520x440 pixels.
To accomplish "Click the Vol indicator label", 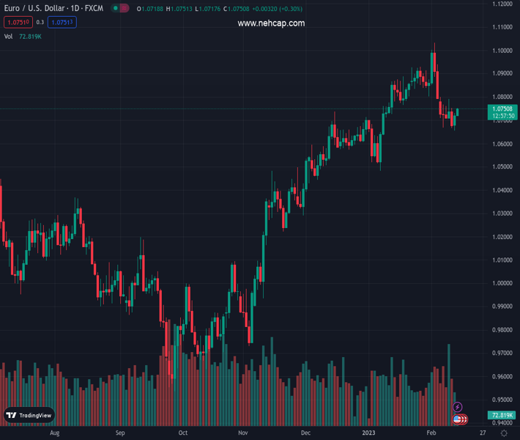I will pos(9,37).
